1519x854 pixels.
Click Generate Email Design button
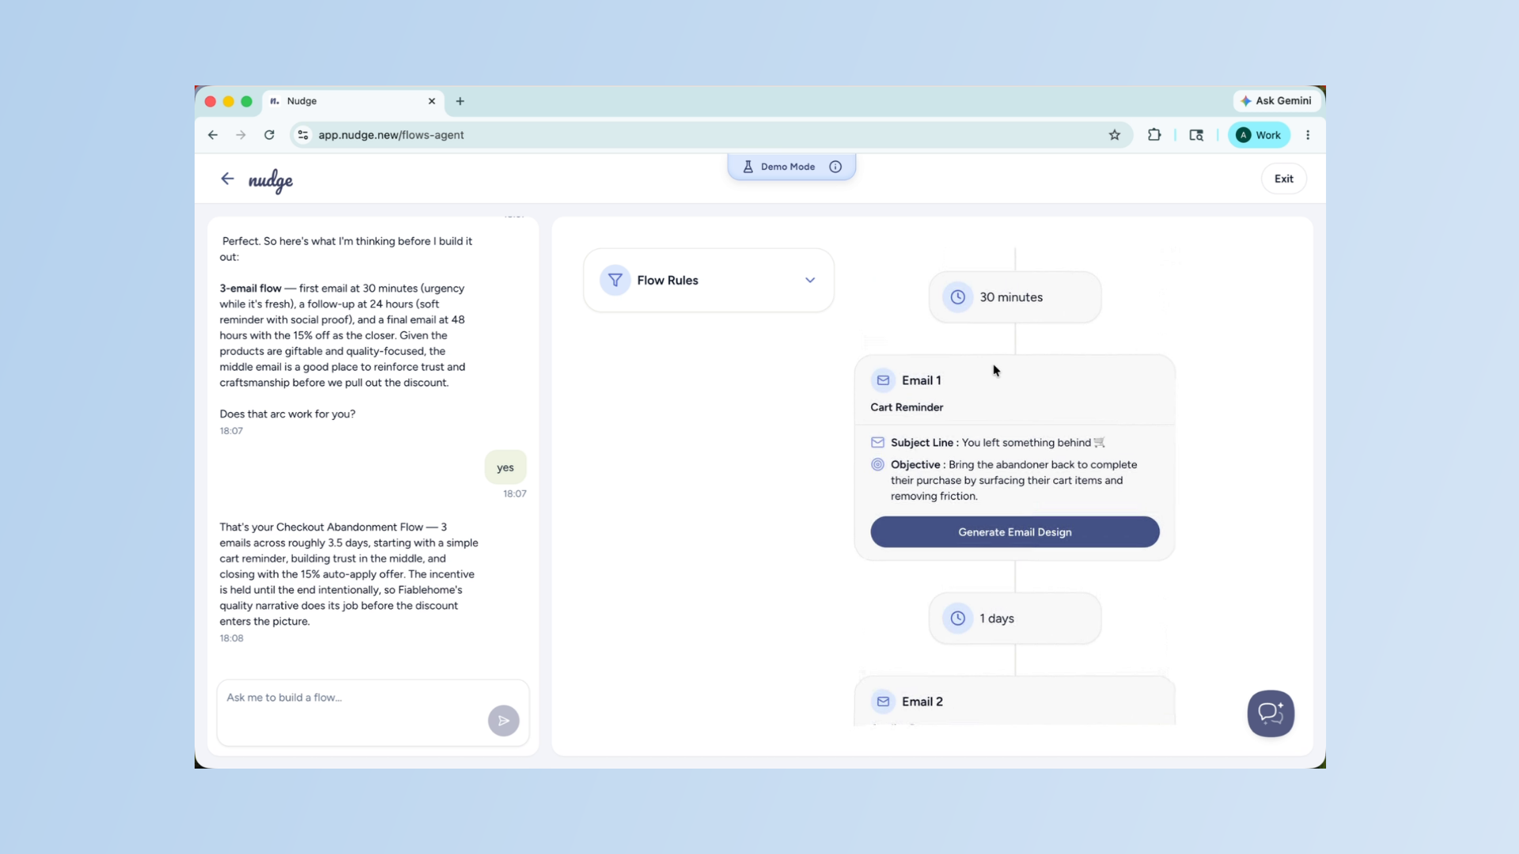(1015, 532)
